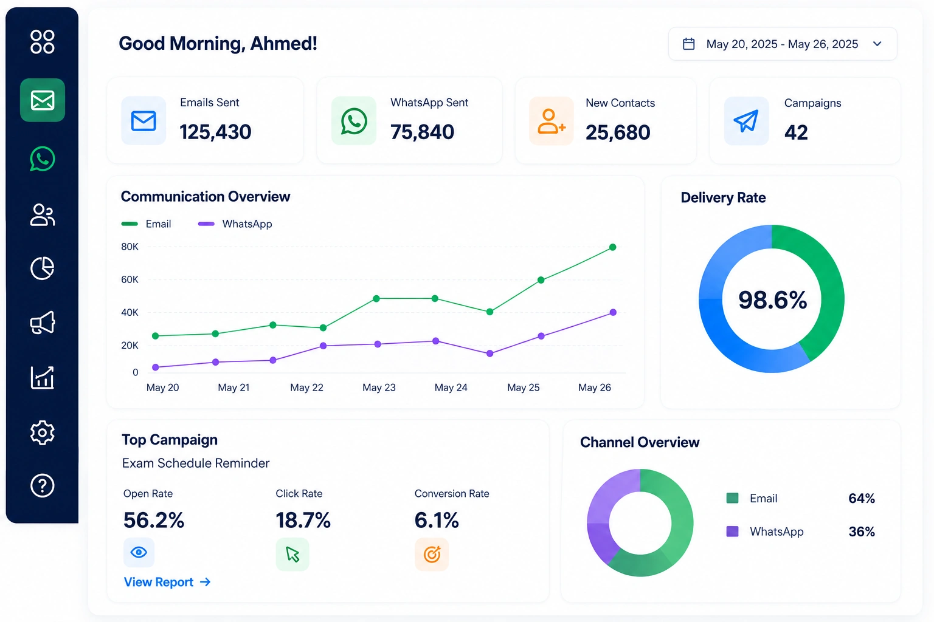
Task: Click the 18.7% click rate value
Action: (x=303, y=520)
